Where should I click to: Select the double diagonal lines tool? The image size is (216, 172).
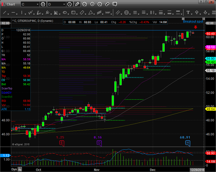coord(118,13)
